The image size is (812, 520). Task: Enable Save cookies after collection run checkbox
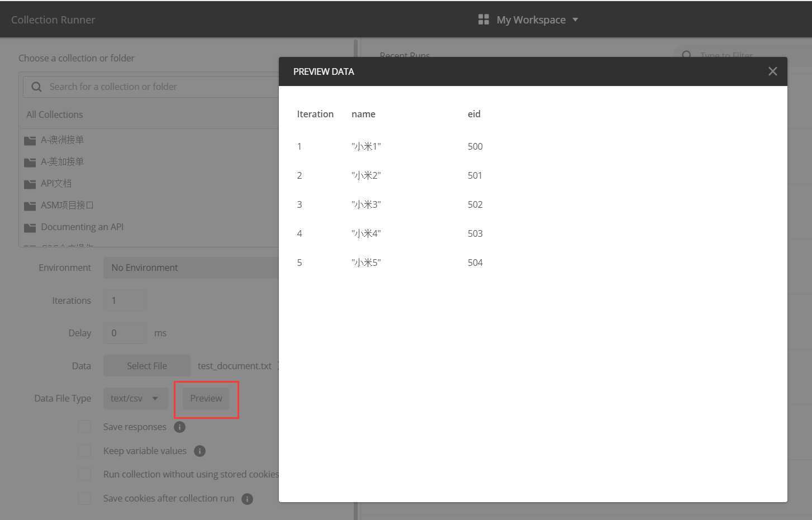(x=84, y=498)
